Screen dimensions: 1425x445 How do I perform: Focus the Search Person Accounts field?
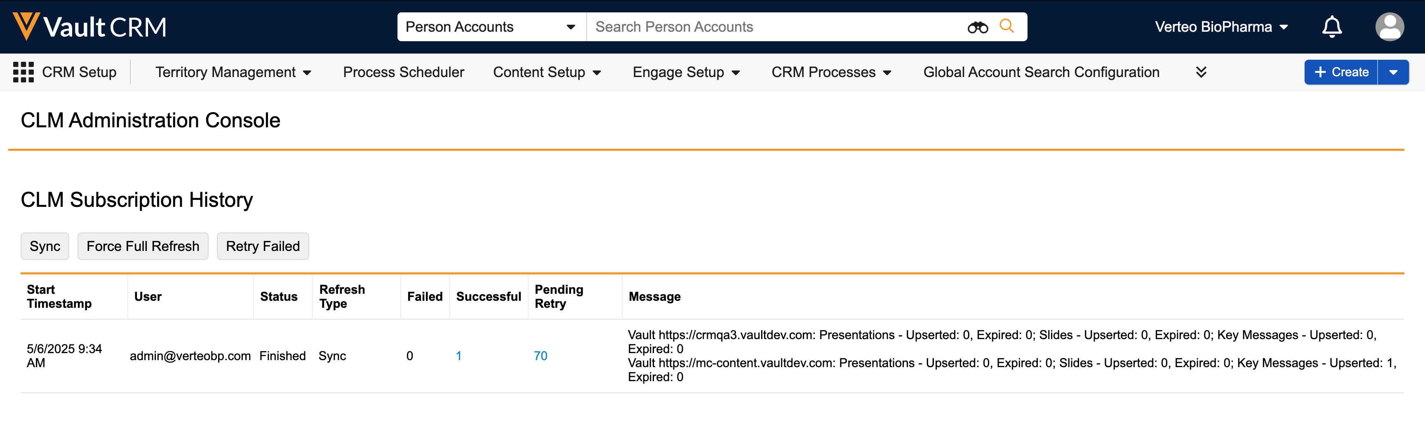point(774,26)
